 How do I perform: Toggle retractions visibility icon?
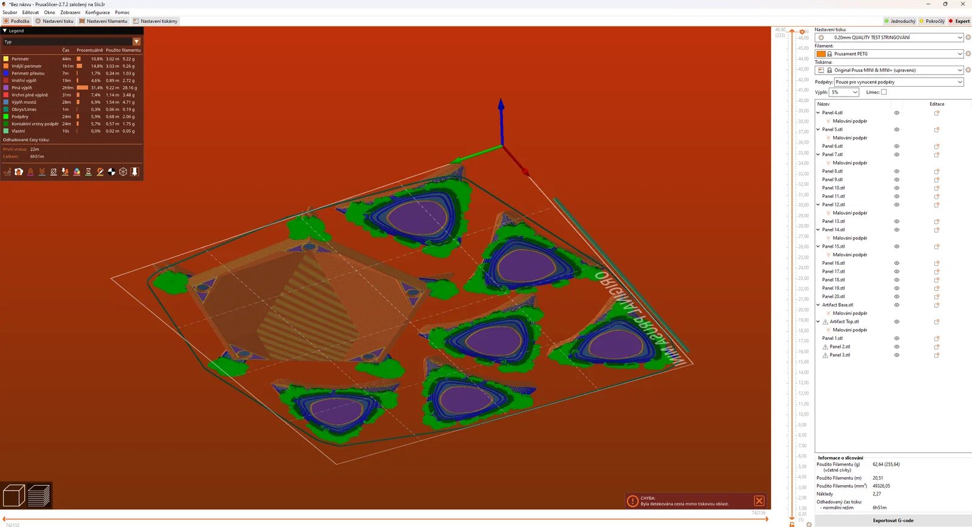30,172
